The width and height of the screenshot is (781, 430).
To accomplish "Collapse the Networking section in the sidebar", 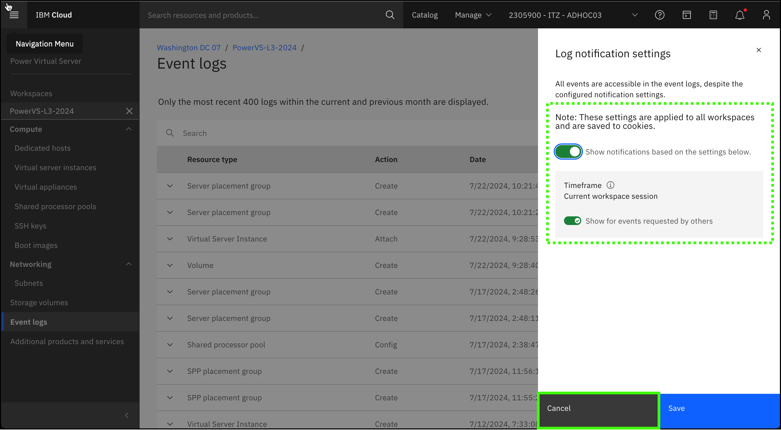I will coord(129,264).
